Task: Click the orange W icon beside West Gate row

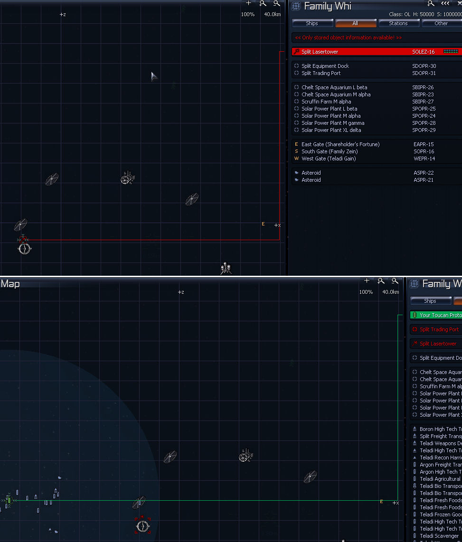Action: click(x=296, y=159)
